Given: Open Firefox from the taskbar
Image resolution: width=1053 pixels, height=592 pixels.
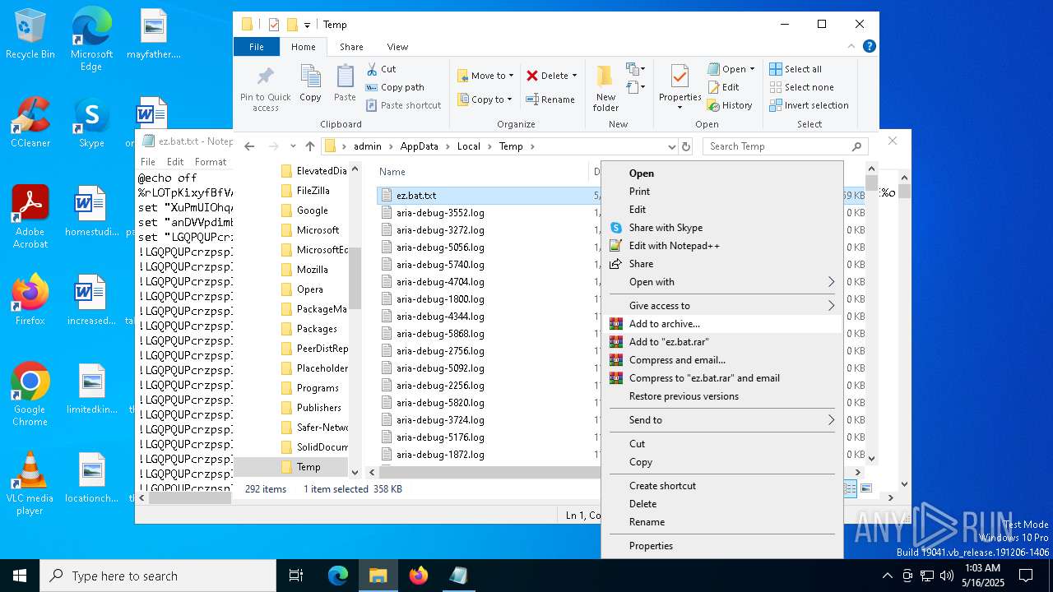Looking at the screenshot, I should tap(419, 576).
